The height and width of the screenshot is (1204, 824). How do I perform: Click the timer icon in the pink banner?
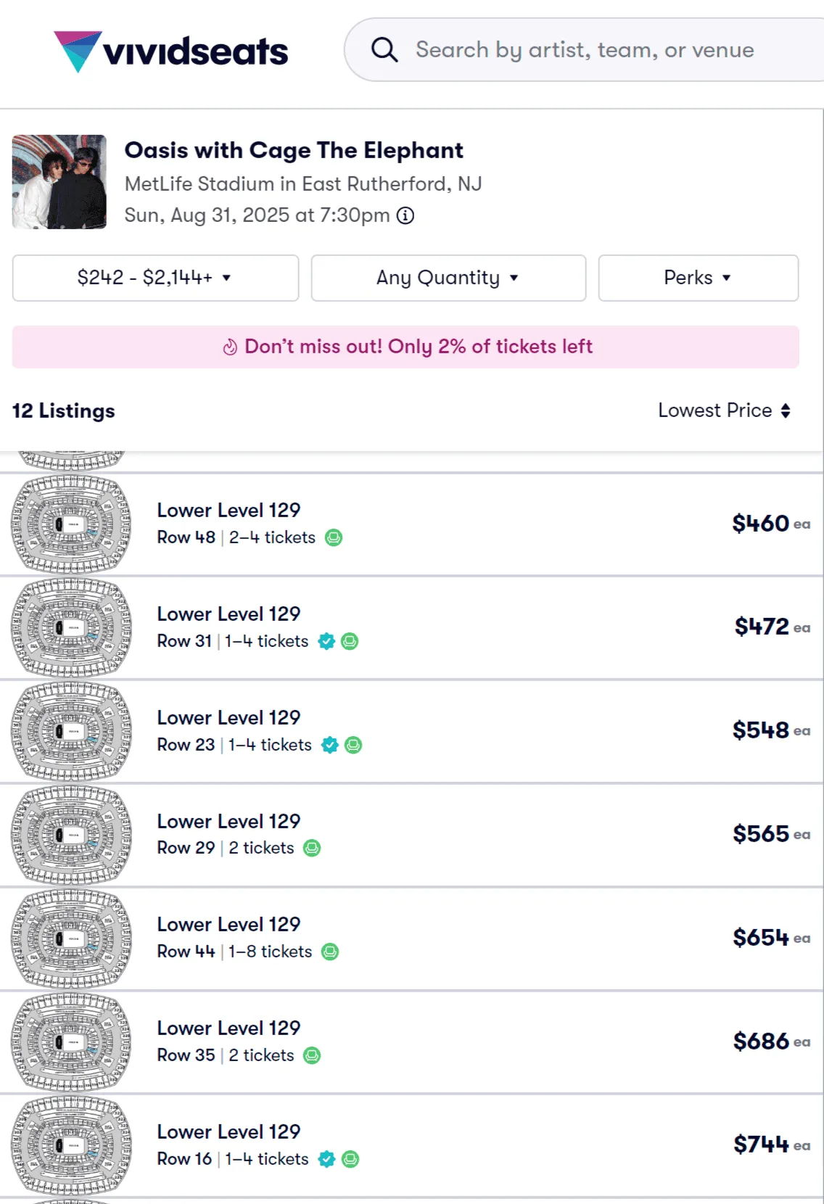(x=231, y=347)
